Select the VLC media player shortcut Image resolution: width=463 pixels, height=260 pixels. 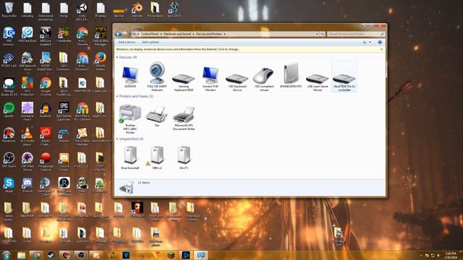coord(27,136)
